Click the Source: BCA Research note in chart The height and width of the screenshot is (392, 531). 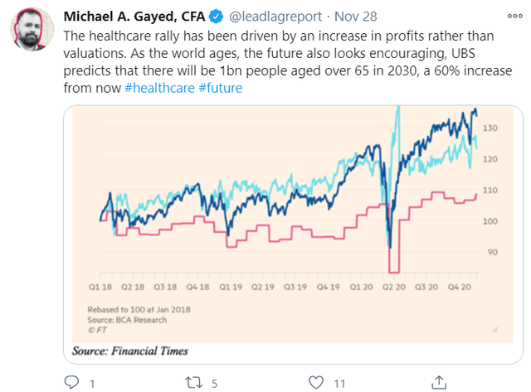click(x=127, y=320)
